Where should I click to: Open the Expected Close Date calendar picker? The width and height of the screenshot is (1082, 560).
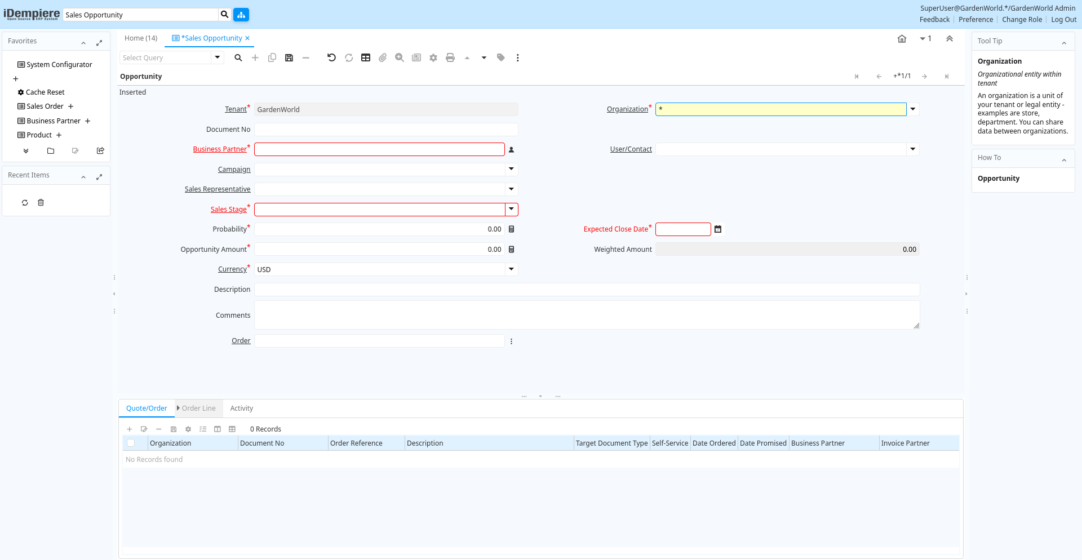click(x=718, y=229)
